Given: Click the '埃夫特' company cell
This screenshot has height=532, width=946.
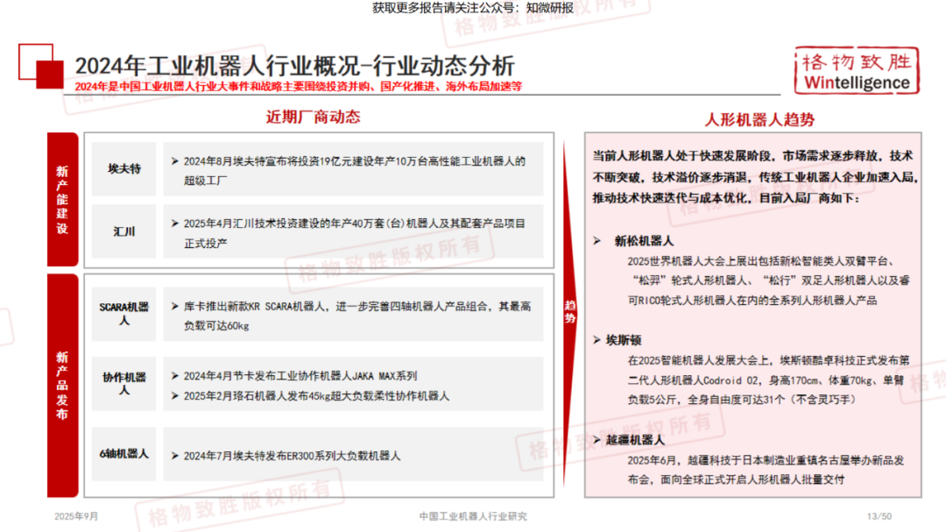Looking at the screenshot, I should [x=124, y=169].
